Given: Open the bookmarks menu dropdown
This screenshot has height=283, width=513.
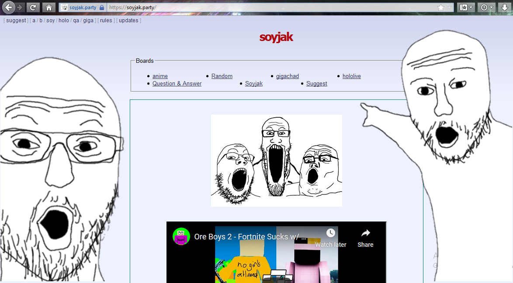Looking at the screenshot, I should (466, 7).
